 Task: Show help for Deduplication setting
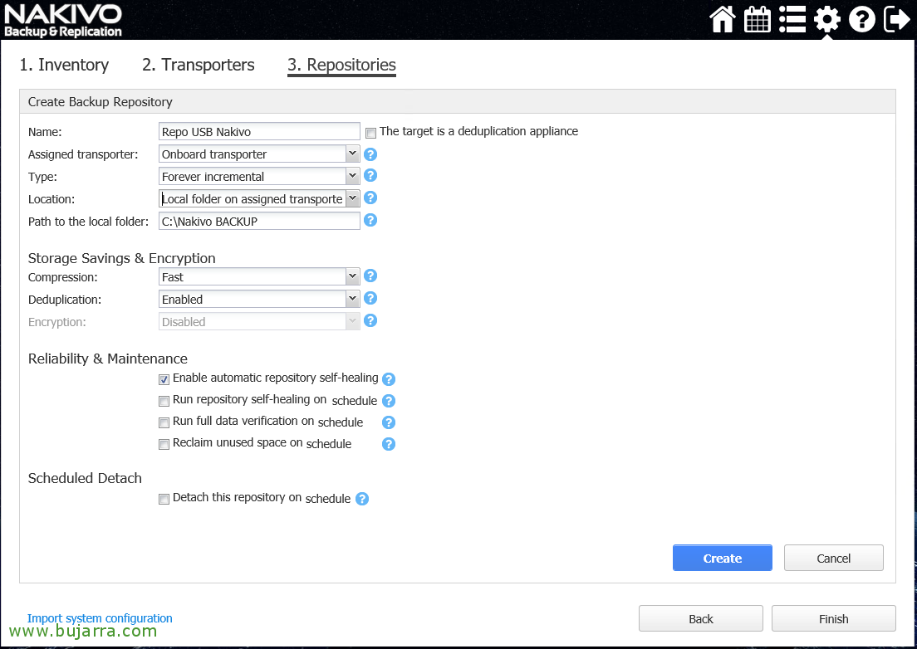(x=370, y=298)
